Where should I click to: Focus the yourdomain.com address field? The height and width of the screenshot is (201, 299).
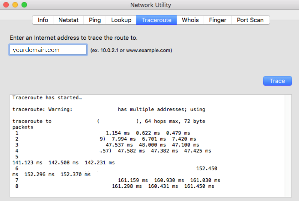pos(48,50)
